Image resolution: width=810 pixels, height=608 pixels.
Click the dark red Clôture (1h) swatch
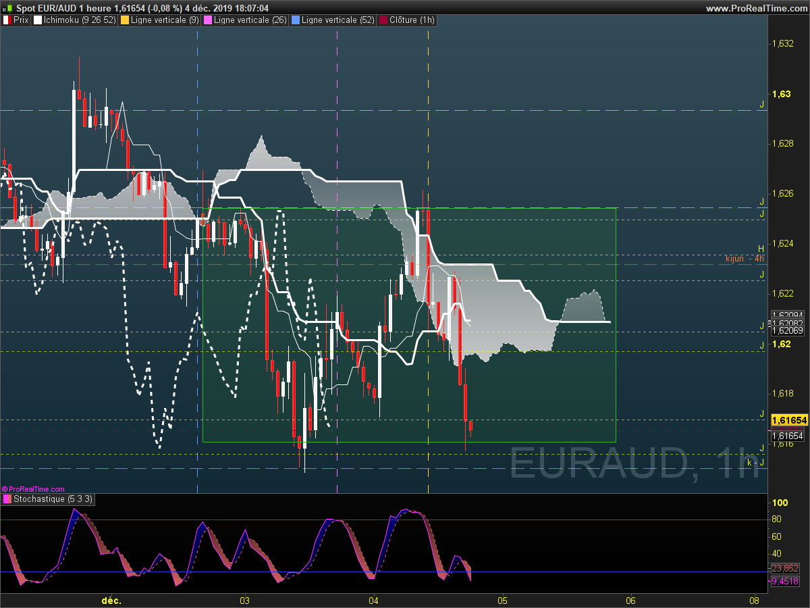[x=383, y=20]
